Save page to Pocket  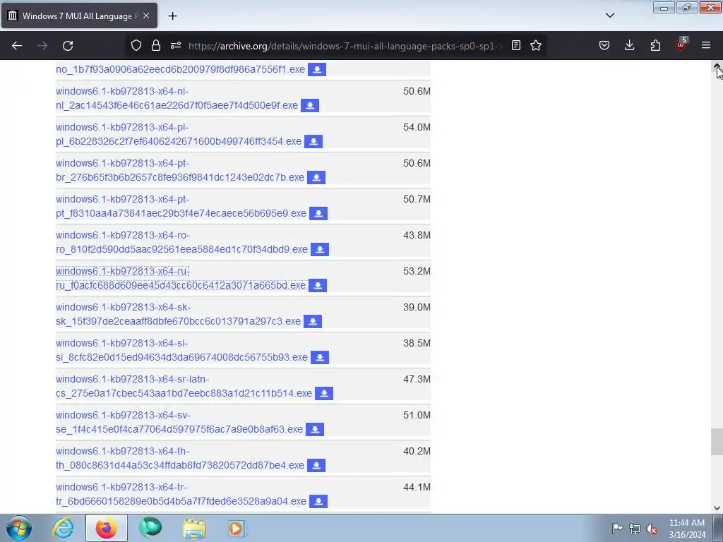point(604,45)
